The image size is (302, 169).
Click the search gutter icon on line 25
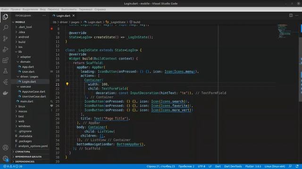tap(51, 101)
